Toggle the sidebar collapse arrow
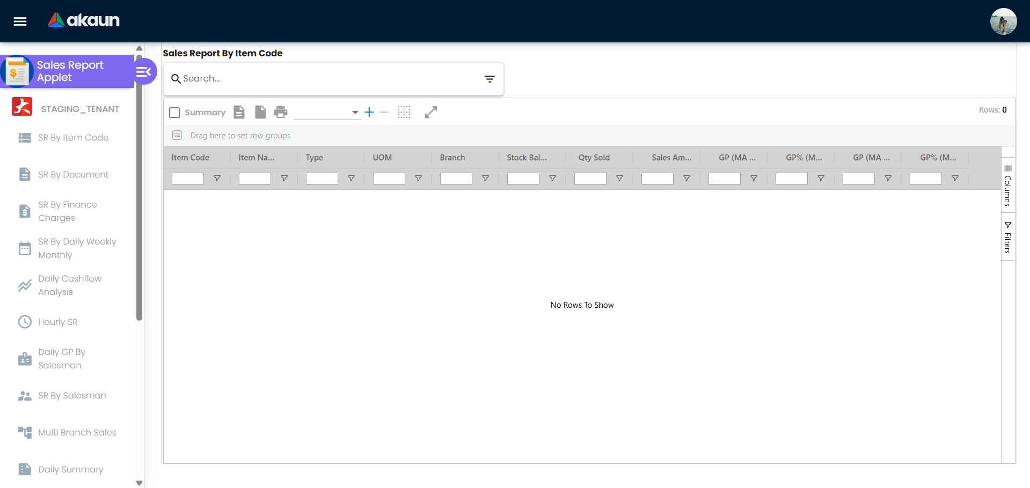The height and width of the screenshot is (488, 1030). pyautogui.click(x=143, y=71)
